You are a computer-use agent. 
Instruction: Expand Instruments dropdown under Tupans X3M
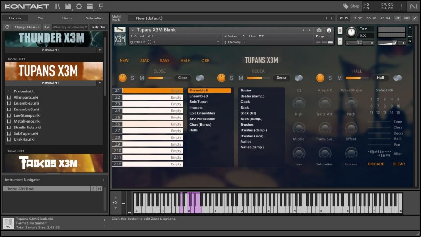click(x=100, y=83)
